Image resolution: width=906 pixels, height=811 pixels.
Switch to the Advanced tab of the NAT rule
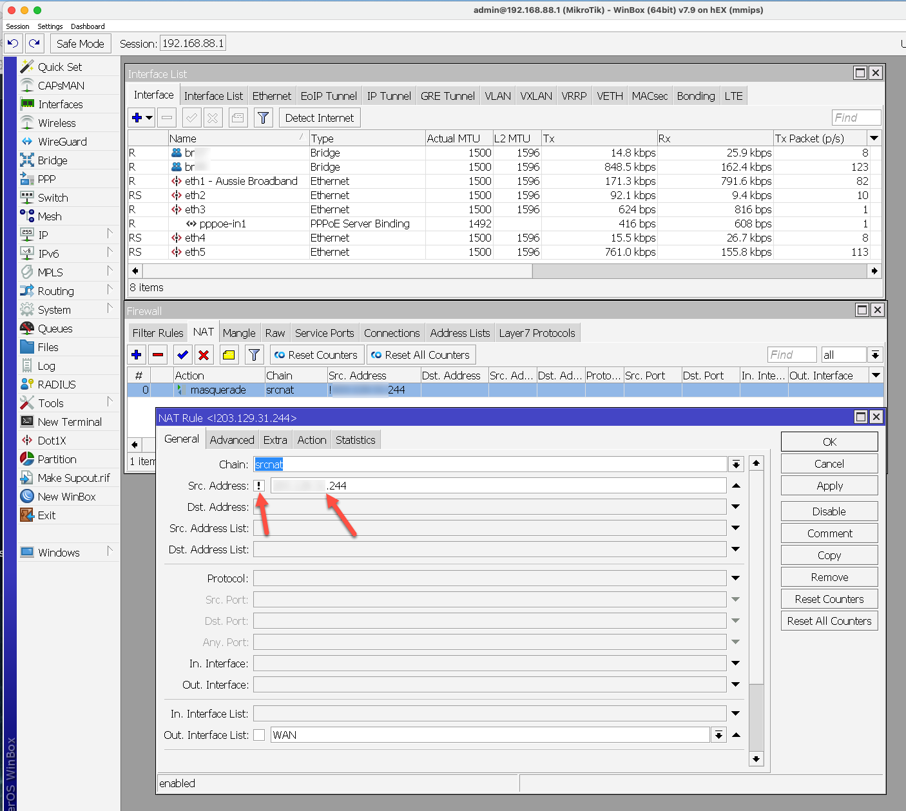[232, 439]
